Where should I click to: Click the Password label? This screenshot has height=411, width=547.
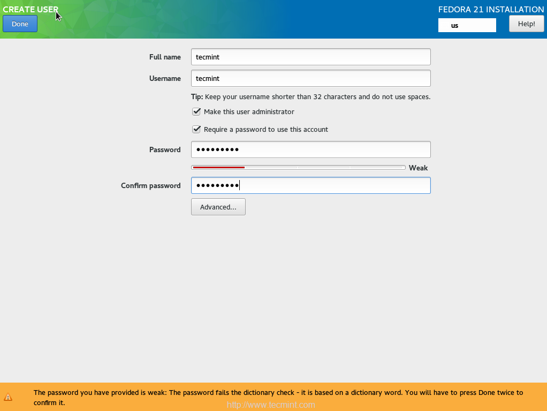tap(165, 150)
